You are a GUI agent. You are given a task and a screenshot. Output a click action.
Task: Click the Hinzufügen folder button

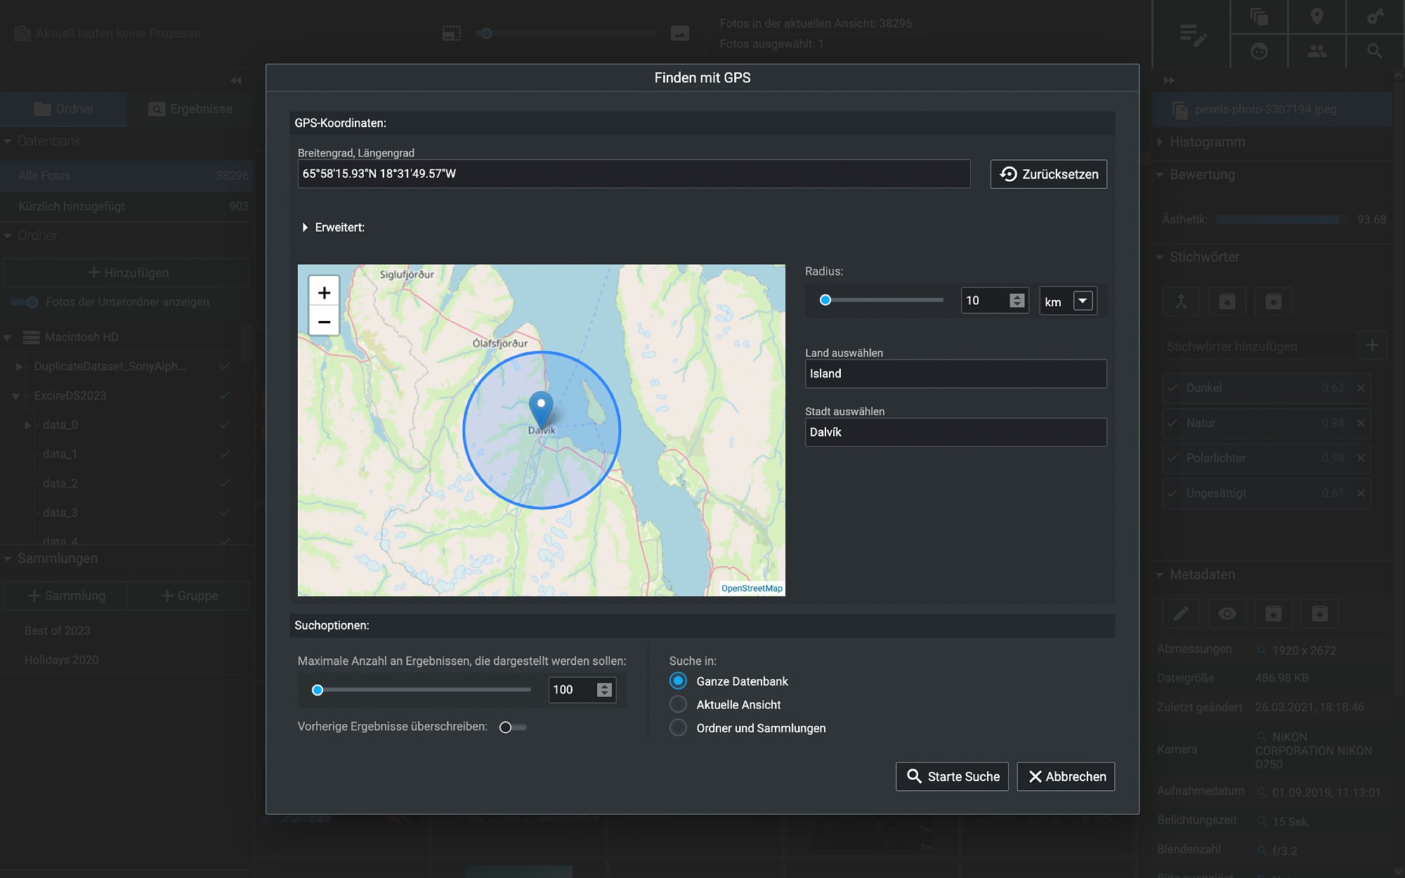(126, 273)
